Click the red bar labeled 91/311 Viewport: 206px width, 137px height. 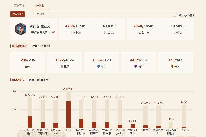(x=81, y=123)
